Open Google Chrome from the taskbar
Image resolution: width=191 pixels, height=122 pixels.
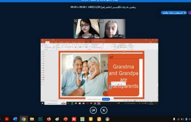23,119
